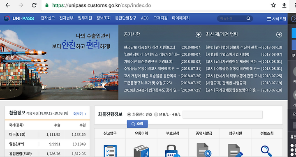Click the browser address bar URL
The height and width of the screenshot is (157, 296).
pyautogui.click(x=102, y=5)
